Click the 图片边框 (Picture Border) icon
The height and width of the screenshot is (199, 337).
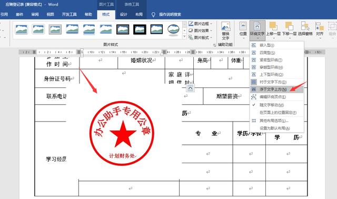coord(191,24)
